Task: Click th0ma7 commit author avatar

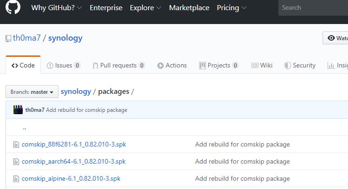Action: tap(18, 110)
